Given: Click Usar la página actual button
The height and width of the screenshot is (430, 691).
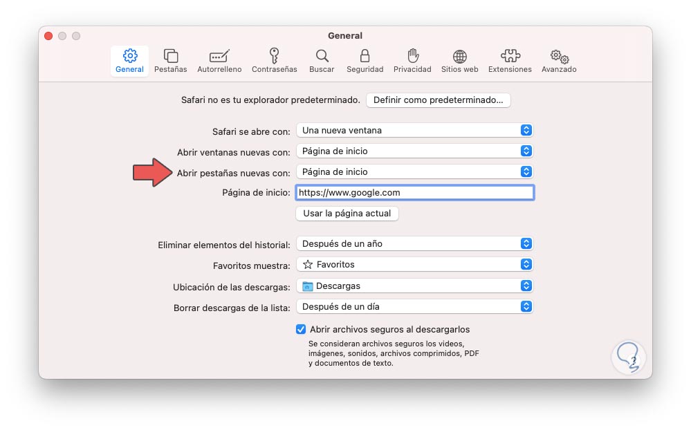Looking at the screenshot, I should (x=347, y=213).
